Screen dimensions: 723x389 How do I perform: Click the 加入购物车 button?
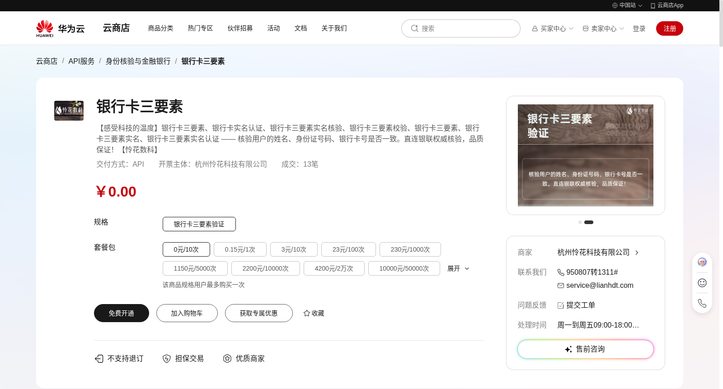pyautogui.click(x=187, y=313)
